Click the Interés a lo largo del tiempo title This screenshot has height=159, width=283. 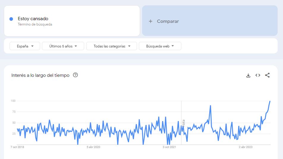[x=40, y=75]
